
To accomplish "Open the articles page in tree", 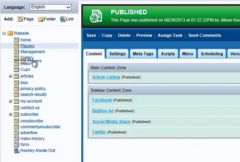I will [27, 76].
